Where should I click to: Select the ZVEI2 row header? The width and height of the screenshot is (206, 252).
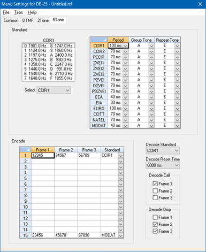click(x=99, y=68)
